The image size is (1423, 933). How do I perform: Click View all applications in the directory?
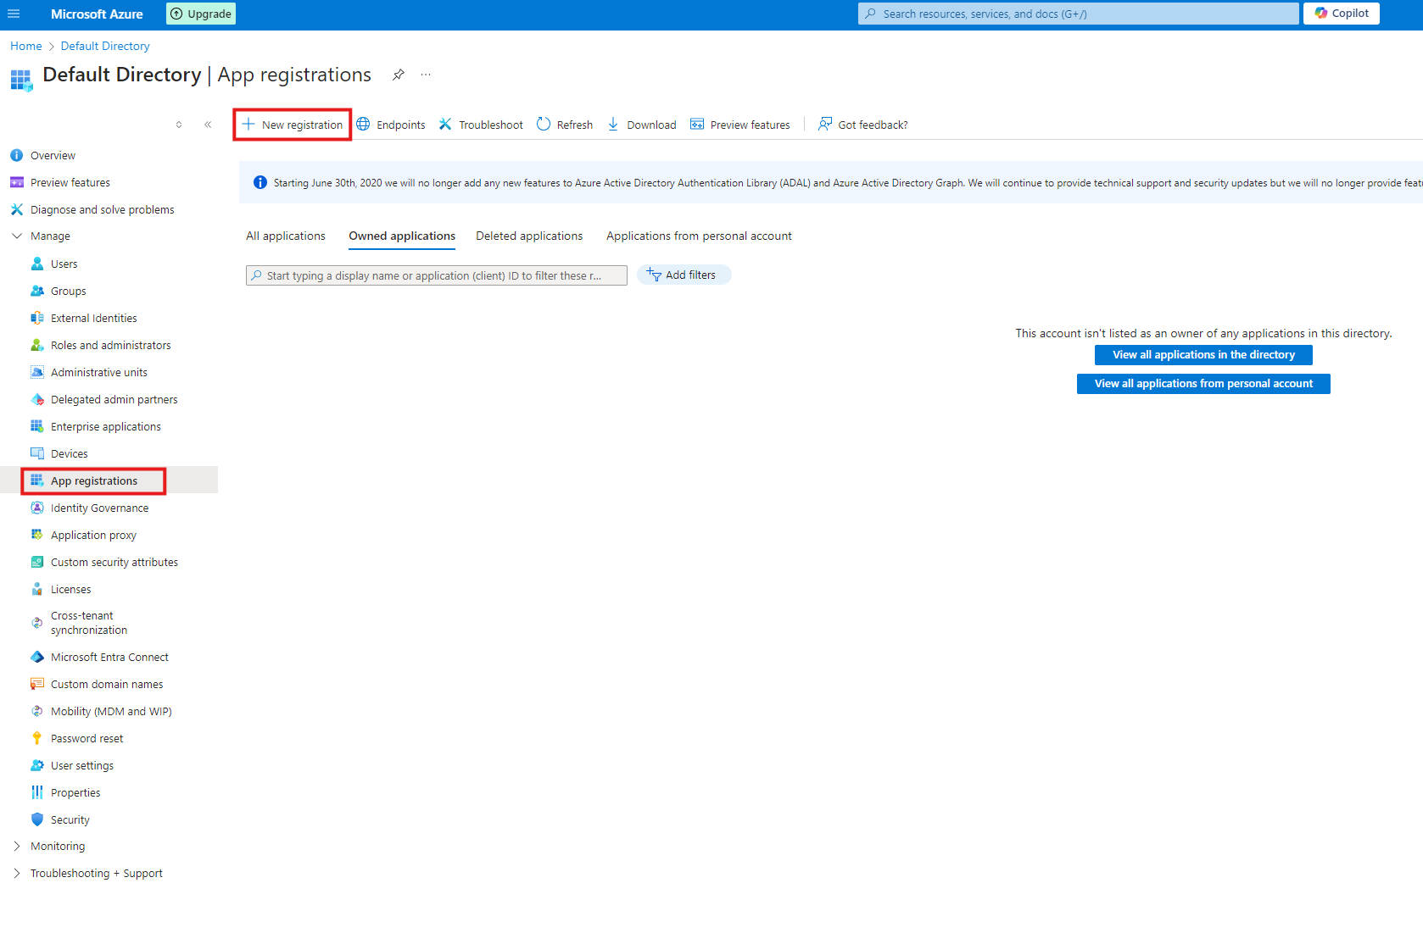[x=1203, y=355]
